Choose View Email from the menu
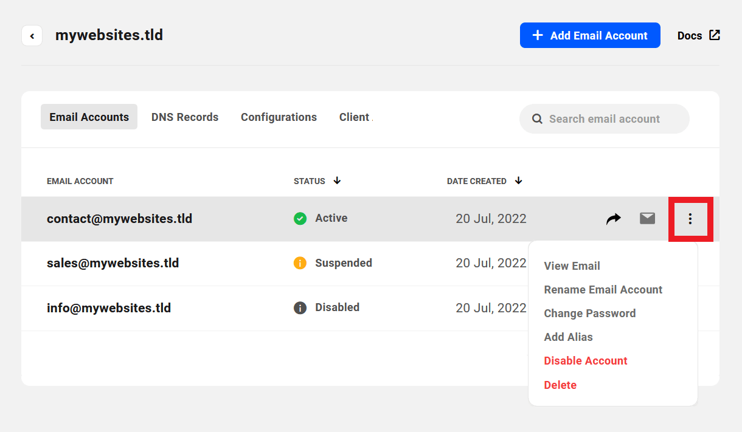 572,266
